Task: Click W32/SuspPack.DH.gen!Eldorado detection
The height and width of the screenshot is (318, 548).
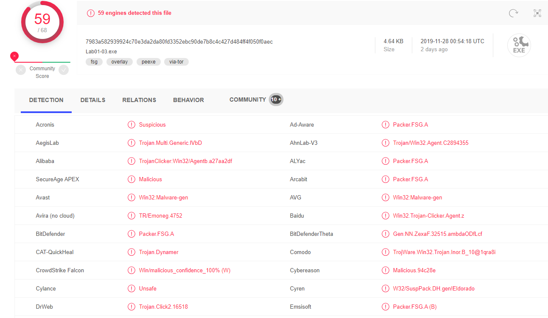Action: tap(434, 288)
